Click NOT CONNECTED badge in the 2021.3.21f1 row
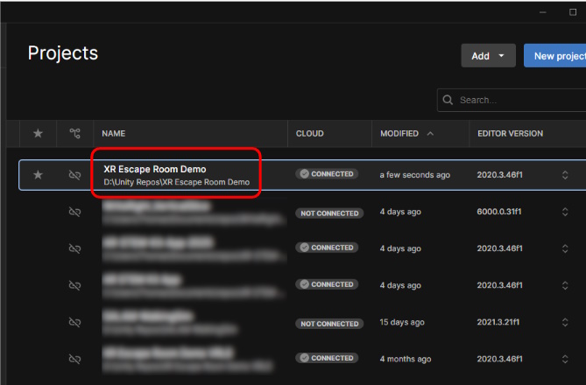The image size is (586, 385). coord(329,324)
